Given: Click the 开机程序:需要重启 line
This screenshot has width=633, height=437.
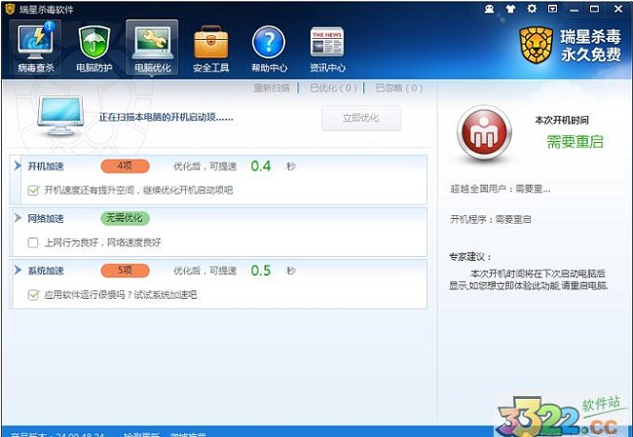Looking at the screenshot, I should pyautogui.click(x=491, y=220).
